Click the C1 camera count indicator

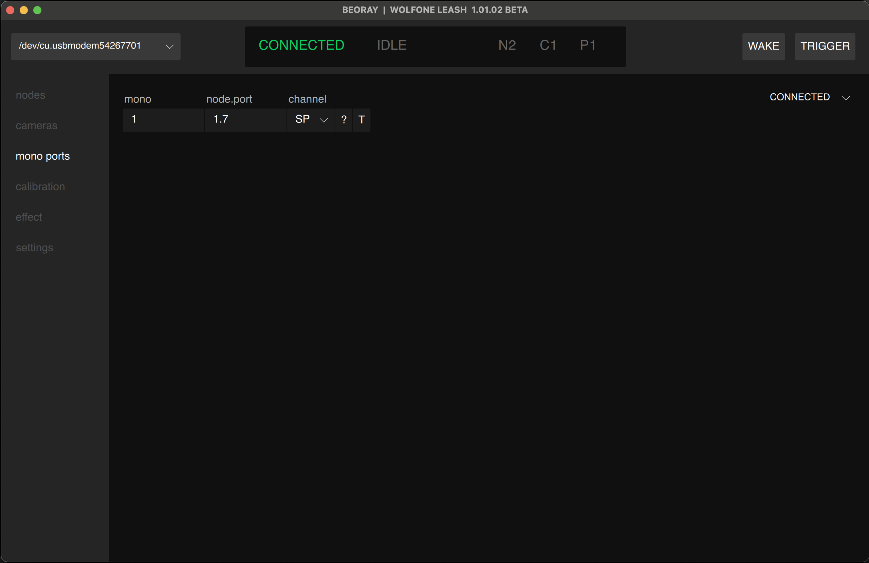coord(548,45)
